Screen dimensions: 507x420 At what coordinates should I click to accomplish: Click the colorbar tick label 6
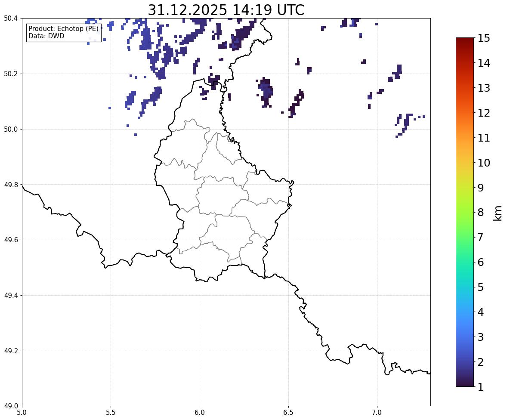(x=480, y=262)
